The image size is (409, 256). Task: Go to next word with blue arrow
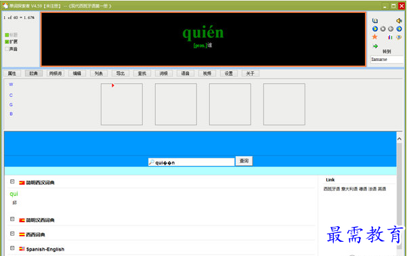tap(399, 28)
